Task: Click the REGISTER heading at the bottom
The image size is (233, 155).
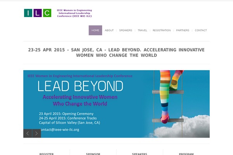Action: click(x=46, y=154)
